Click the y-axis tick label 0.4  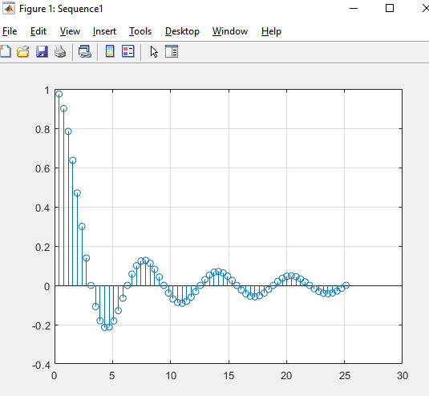[42, 208]
